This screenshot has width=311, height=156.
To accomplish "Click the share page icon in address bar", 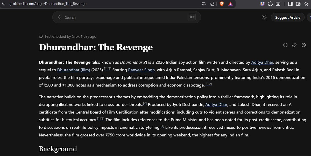I will [x=213, y=4].
